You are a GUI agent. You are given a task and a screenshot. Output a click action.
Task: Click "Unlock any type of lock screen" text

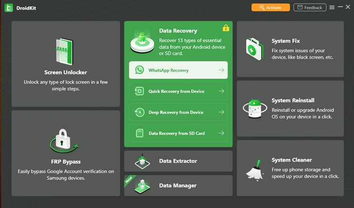tap(66, 85)
